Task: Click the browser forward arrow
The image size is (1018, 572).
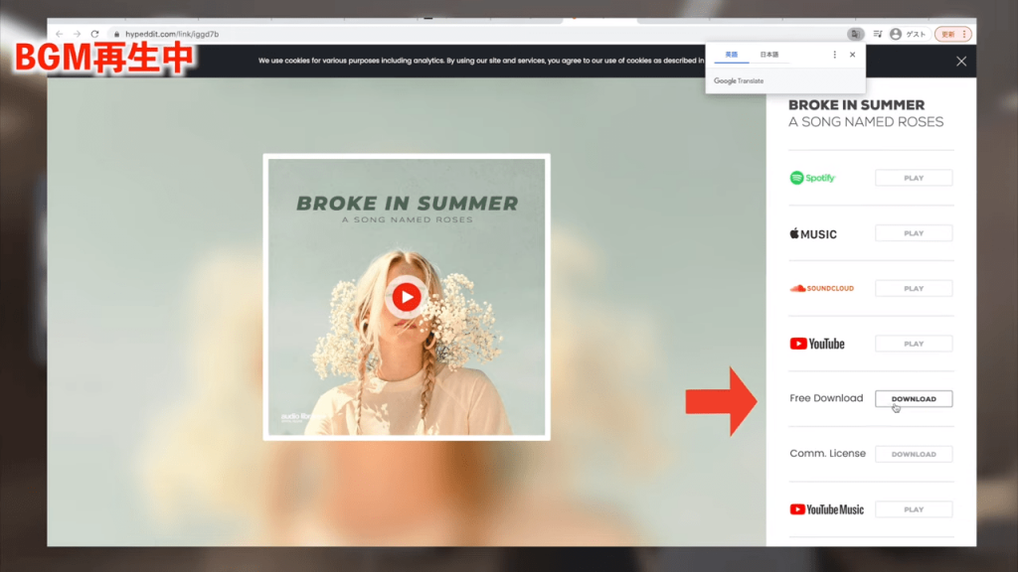Action: click(77, 34)
